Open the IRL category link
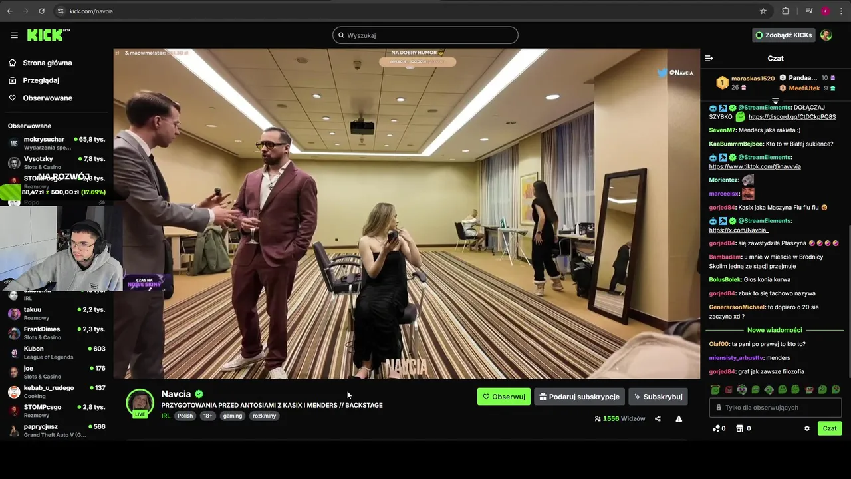The height and width of the screenshot is (479, 851). (166, 416)
